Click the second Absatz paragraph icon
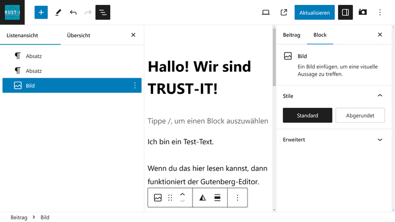 click(18, 71)
